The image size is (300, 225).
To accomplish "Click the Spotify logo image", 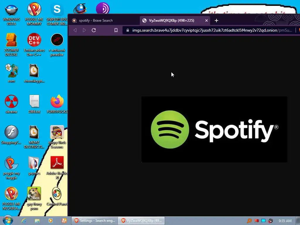I will point(214,129).
